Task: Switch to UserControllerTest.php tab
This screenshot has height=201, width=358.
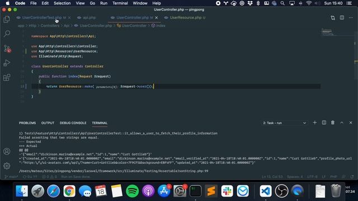Action: 42,17
